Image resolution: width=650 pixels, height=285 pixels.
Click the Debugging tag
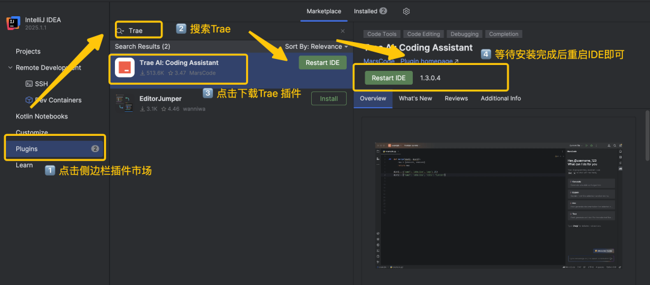pos(464,34)
